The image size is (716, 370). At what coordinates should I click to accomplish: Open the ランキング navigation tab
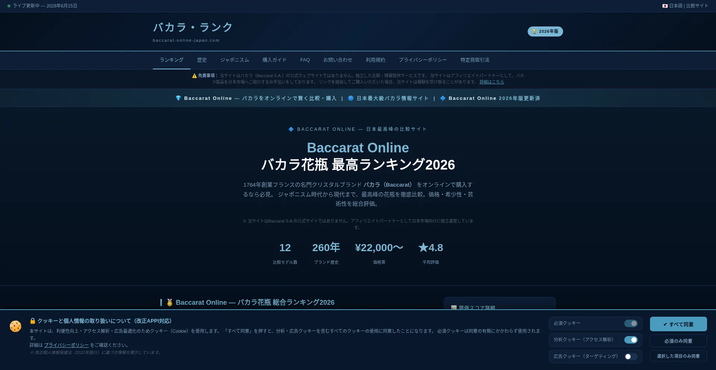pyautogui.click(x=172, y=60)
